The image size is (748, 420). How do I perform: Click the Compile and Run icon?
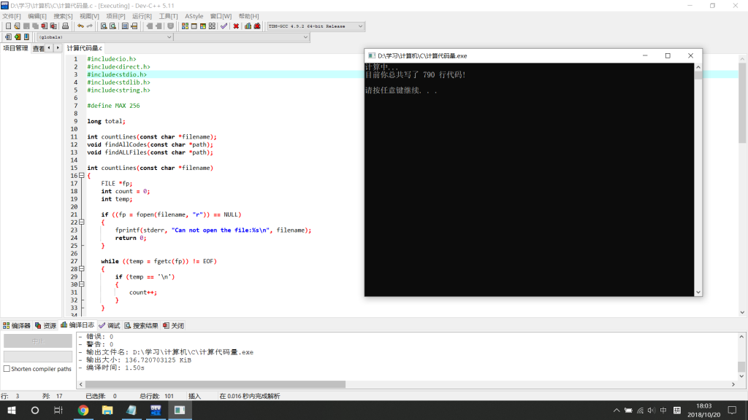coord(203,26)
